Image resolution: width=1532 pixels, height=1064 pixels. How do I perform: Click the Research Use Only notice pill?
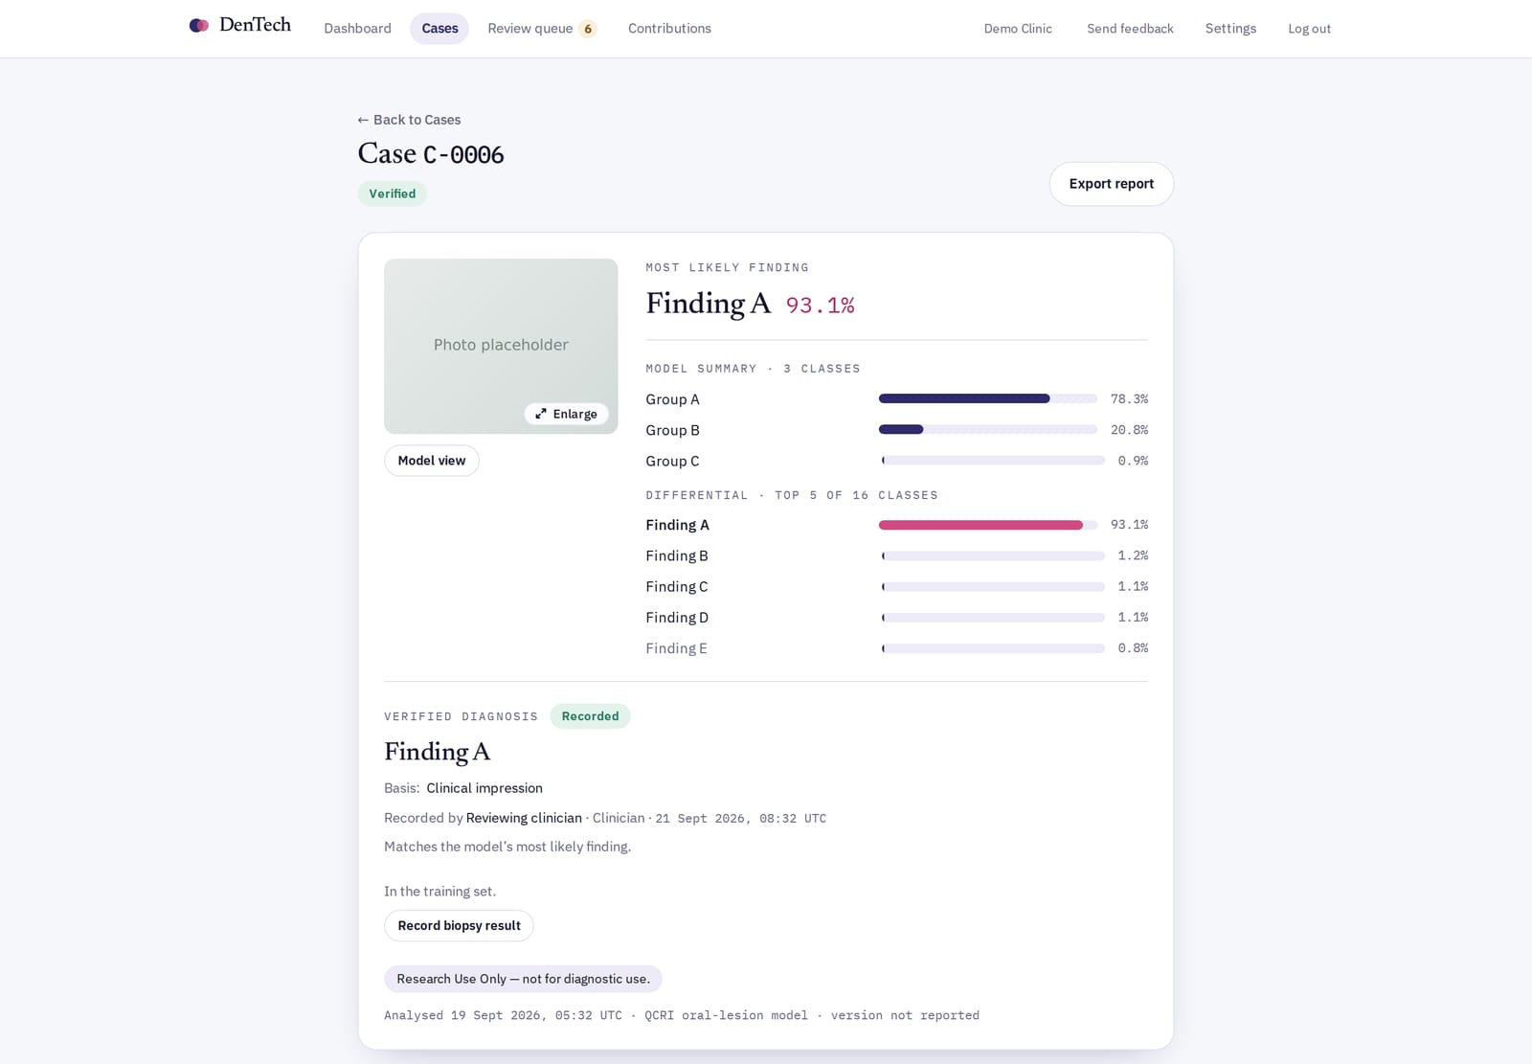[x=523, y=979]
